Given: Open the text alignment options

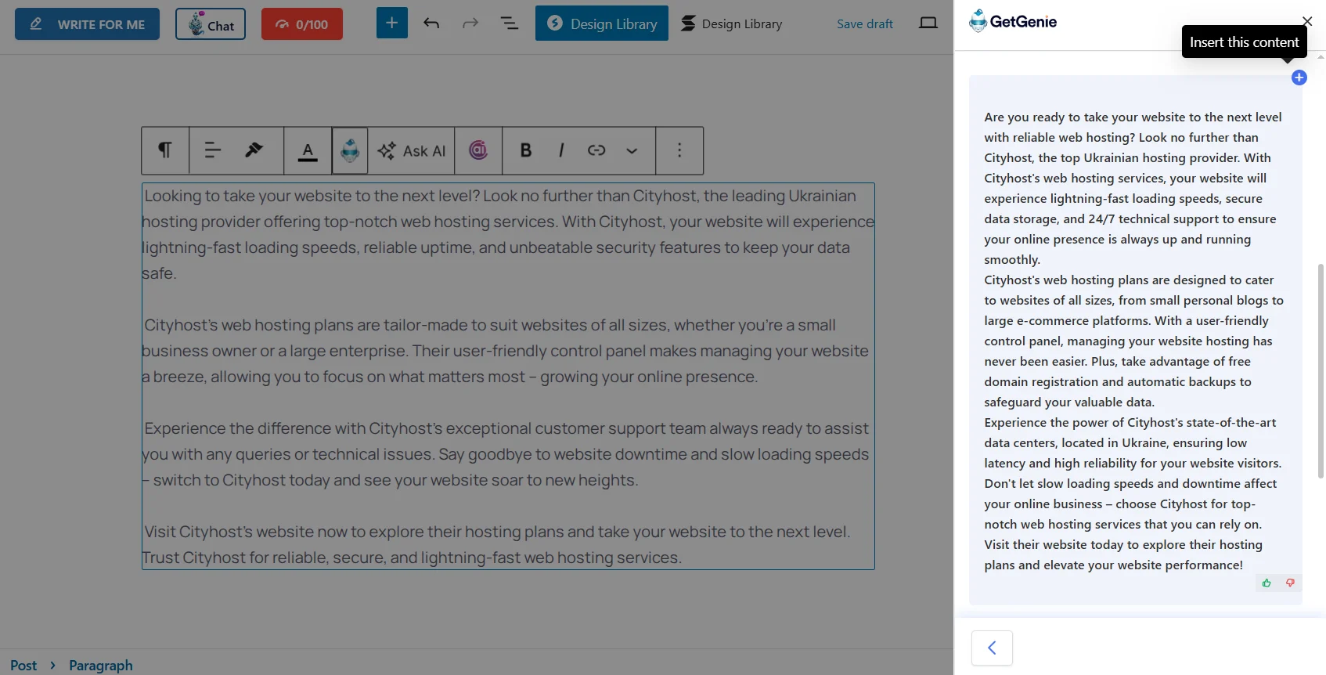Looking at the screenshot, I should 213,150.
